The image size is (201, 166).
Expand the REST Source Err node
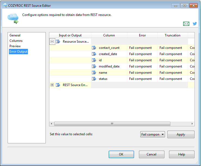[52, 85]
